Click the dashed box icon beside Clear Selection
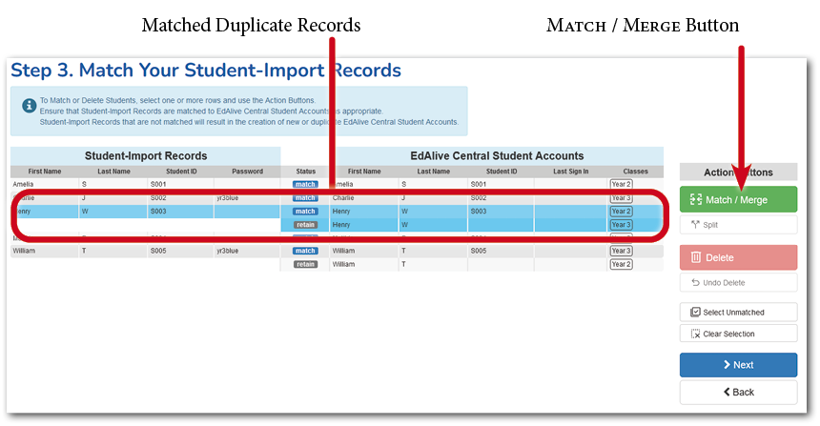The height and width of the screenshot is (426, 820). 695,334
